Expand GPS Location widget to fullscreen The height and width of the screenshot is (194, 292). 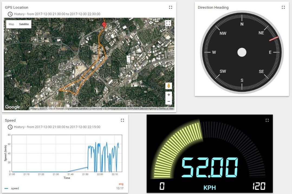click(x=170, y=7)
